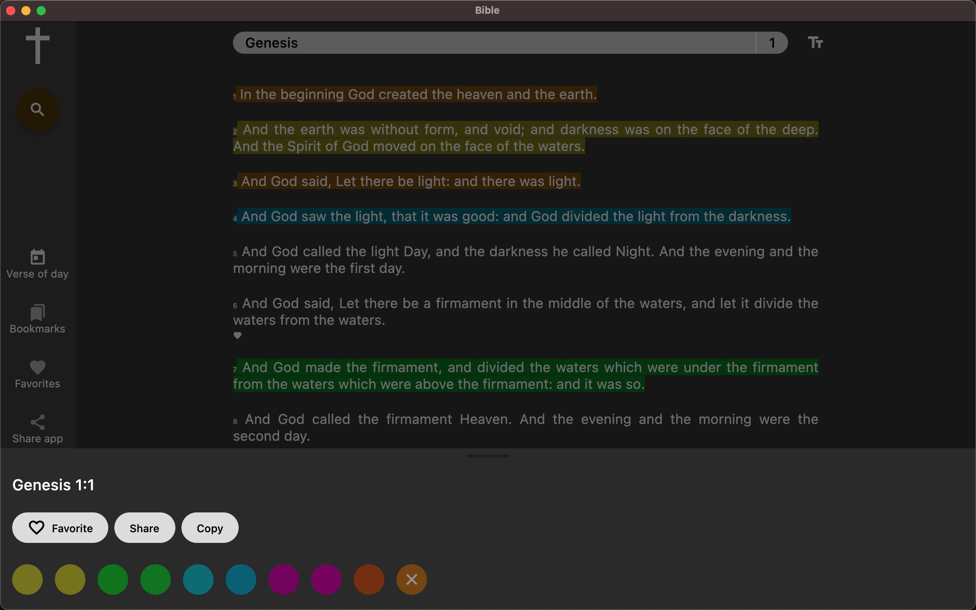Favorite the Genesis 1:1 verse
The height and width of the screenshot is (610, 976).
[60, 528]
